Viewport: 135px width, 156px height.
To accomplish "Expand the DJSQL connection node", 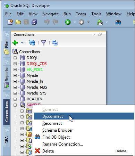I will pyautogui.click(x=15, y=58).
